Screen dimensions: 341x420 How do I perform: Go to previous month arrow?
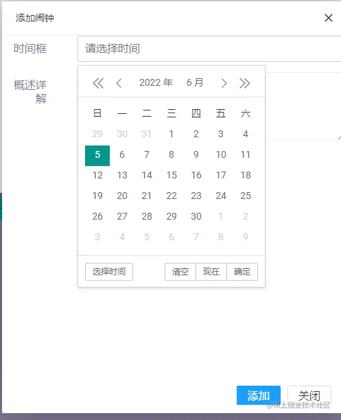119,83
